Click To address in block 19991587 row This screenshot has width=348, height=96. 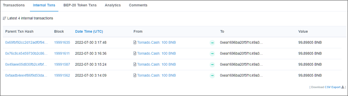click(242, 65)
